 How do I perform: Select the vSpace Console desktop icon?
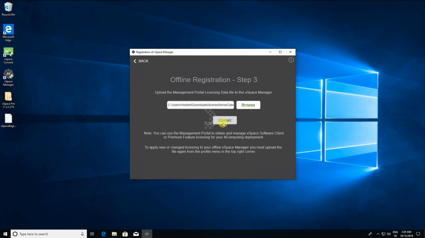8,55
